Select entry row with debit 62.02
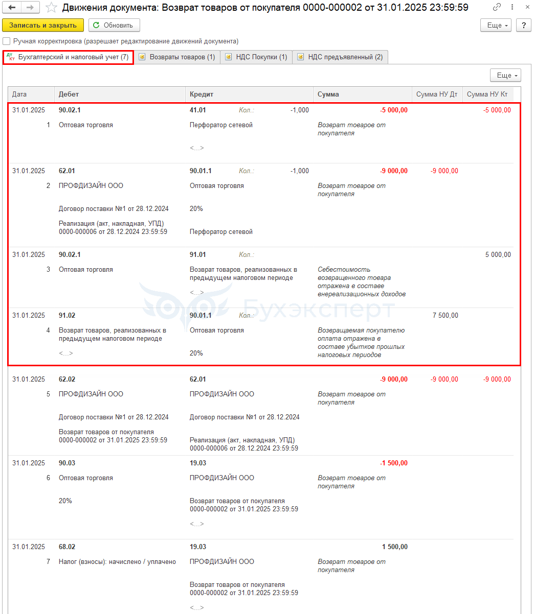Screen dimensions: 534x614 pos(261,414)
